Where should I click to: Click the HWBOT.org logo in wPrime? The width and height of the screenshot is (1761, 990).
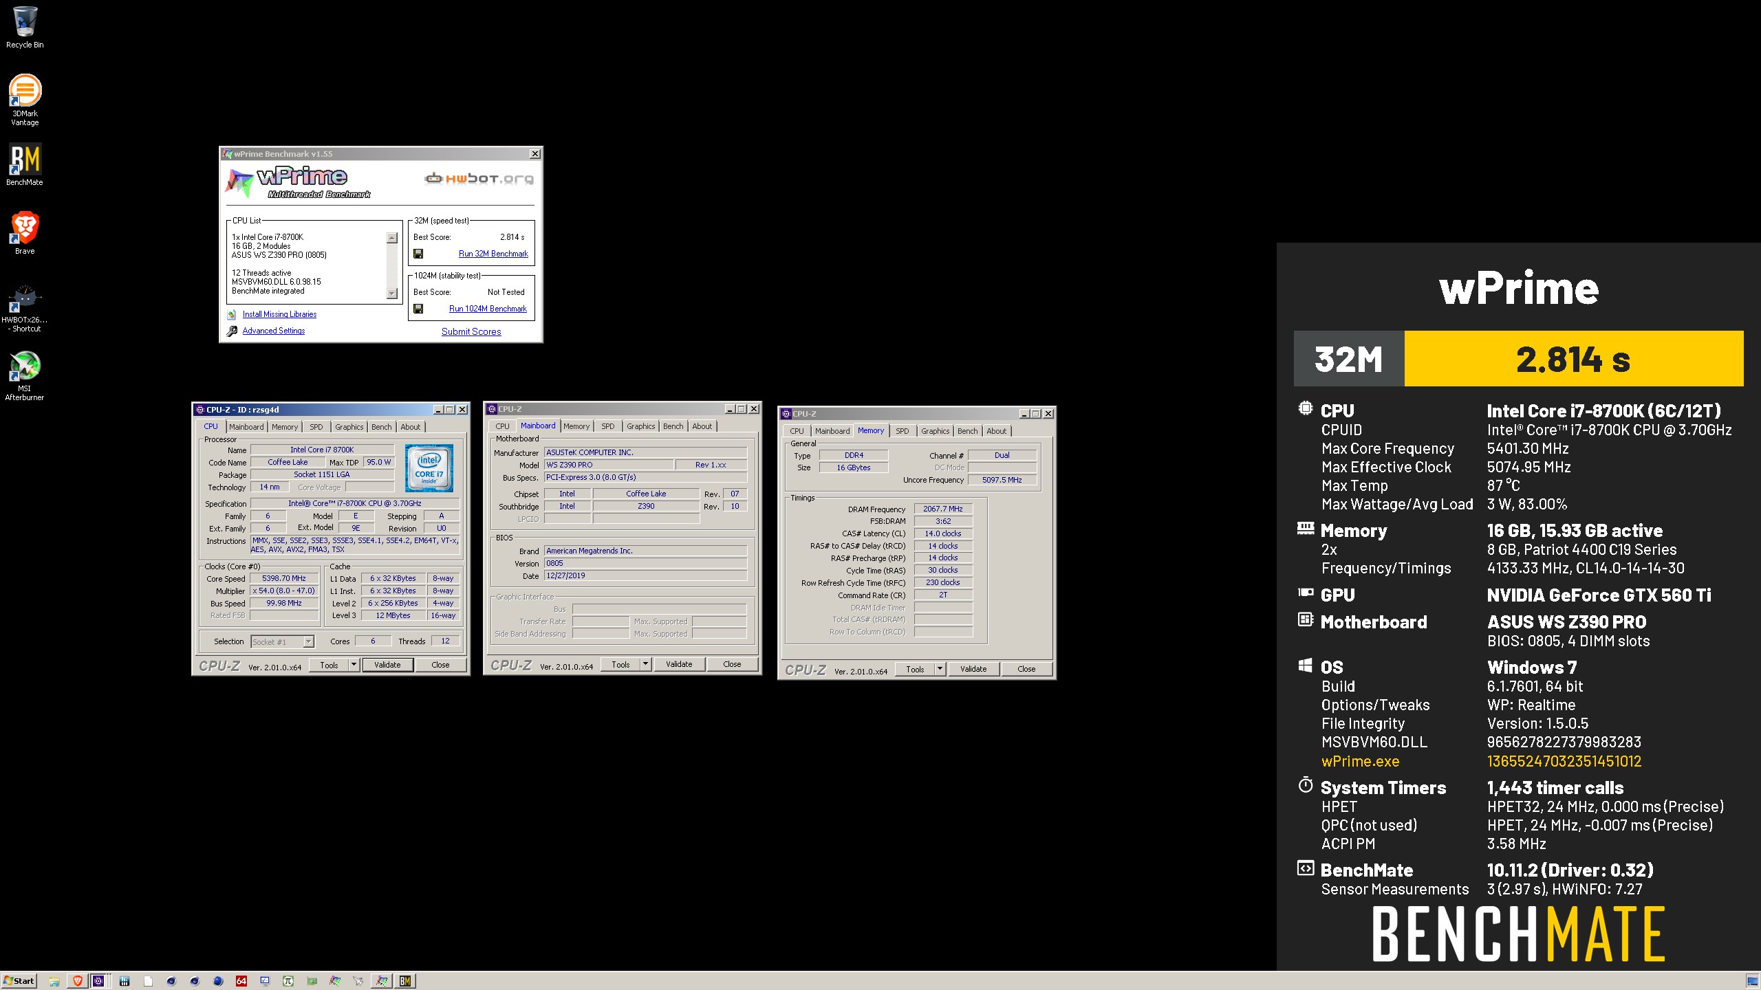(479, 179)
